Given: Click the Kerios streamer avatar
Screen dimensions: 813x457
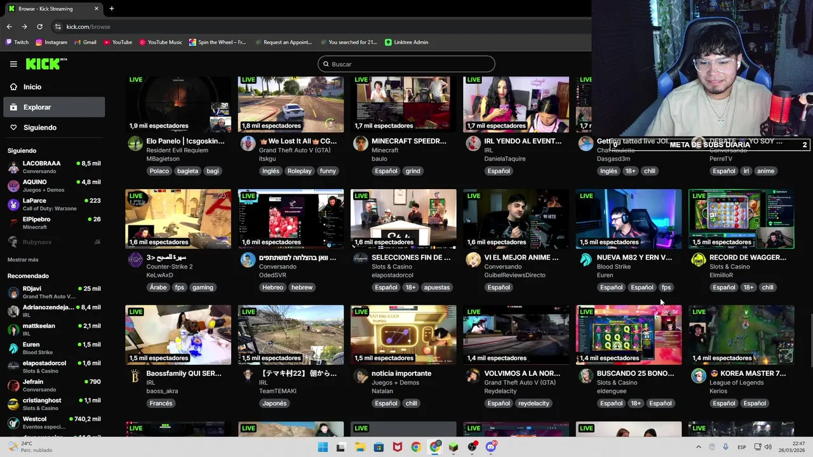Looking at the screenshot, I should tap(698, 376).
